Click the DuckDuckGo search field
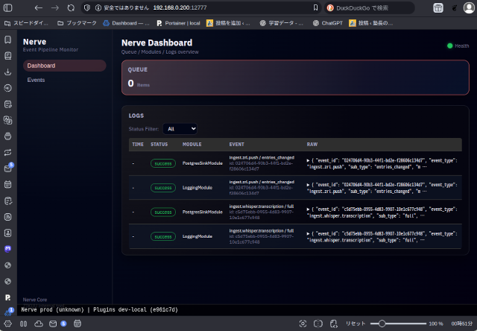This screenshot has height=331, width=477. click(x=380, y=7)
